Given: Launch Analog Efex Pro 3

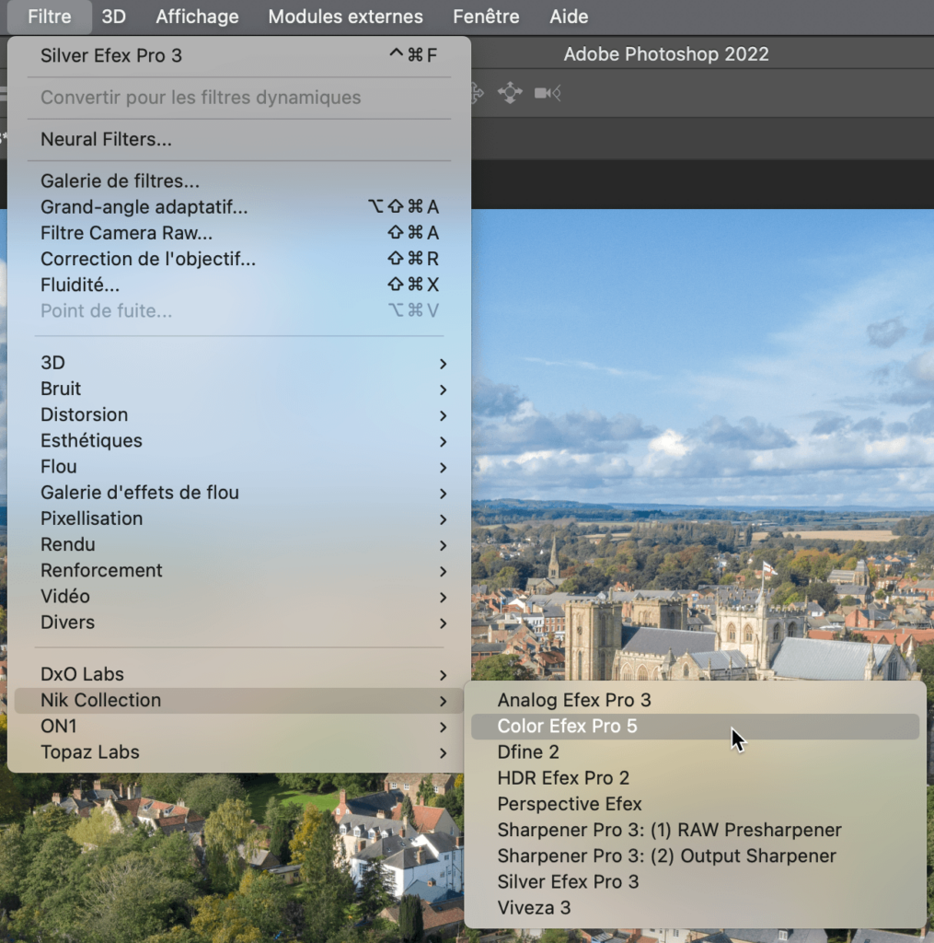Looking at the screenshot, I should 695,700.
